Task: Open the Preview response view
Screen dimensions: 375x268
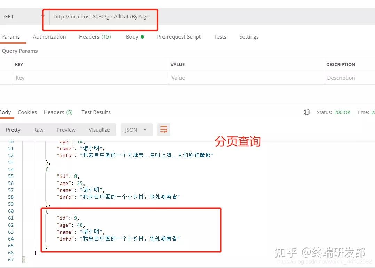Action: tap(66, 129)
